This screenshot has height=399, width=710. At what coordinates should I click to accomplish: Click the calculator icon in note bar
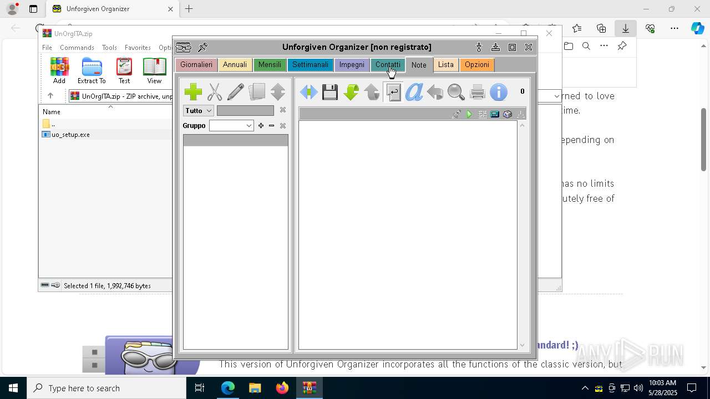point(495,114)
